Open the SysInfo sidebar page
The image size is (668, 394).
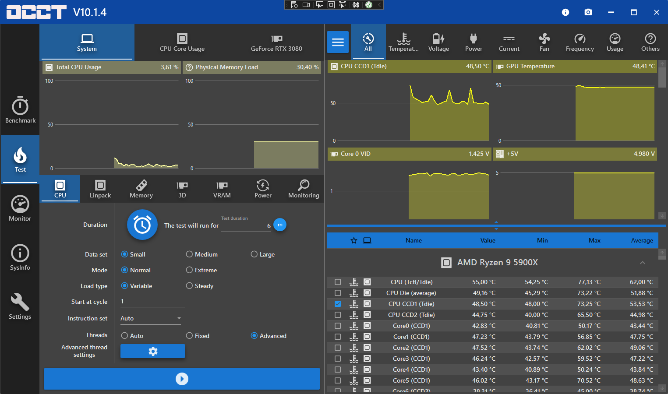20,257
